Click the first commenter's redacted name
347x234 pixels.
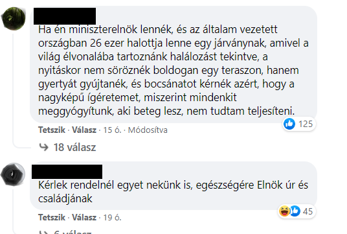[65, 16]
